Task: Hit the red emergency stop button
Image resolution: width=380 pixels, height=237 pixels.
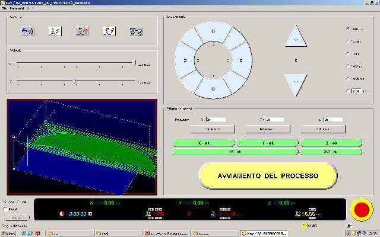Action: pos(360,209)
